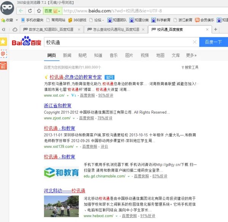Reload the page with refresh icon
Screen dimensions: 228x222
click(x=30, y=11)
